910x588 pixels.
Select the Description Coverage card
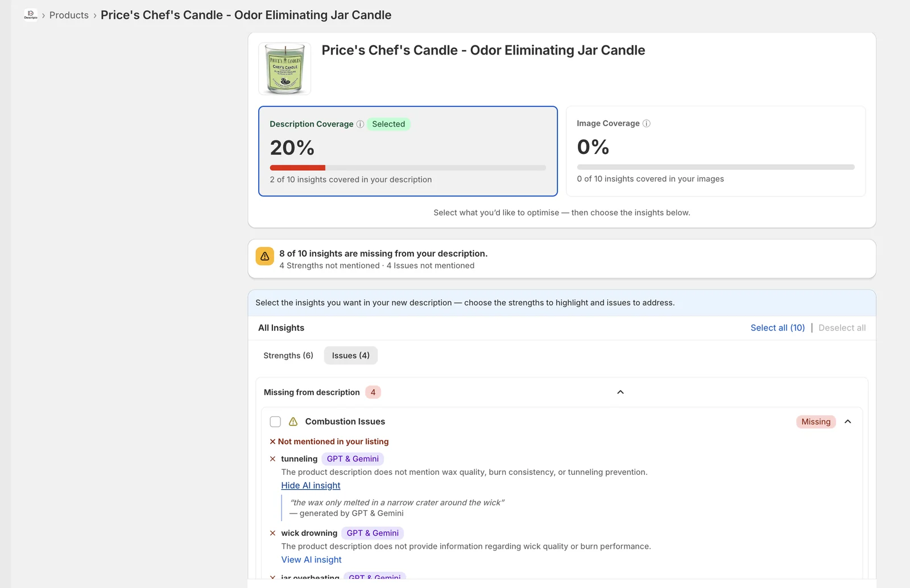(408, 151)
